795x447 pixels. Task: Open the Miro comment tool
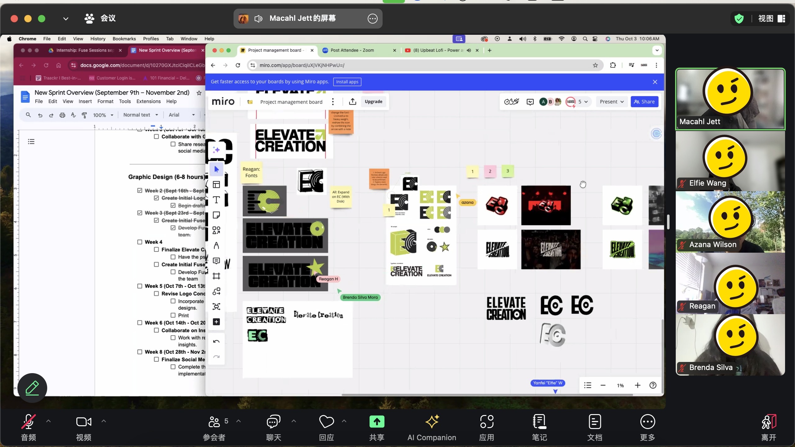point(216,261)
